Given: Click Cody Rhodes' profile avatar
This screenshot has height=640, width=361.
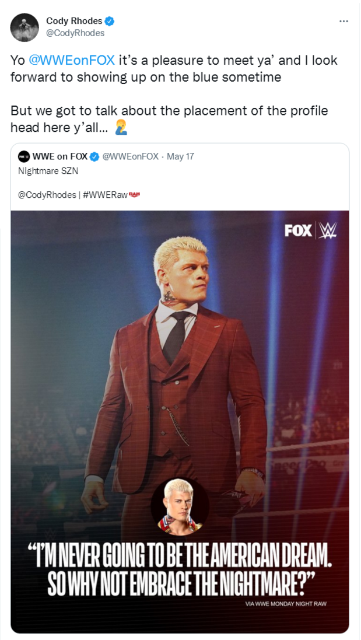Looking at the screenshot, I should coord(25,27).
